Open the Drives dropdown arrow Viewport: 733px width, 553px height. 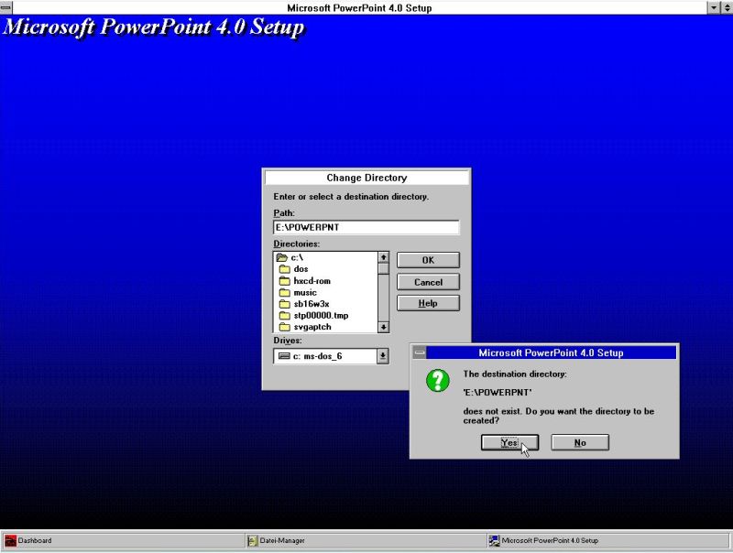coord(383,356)
